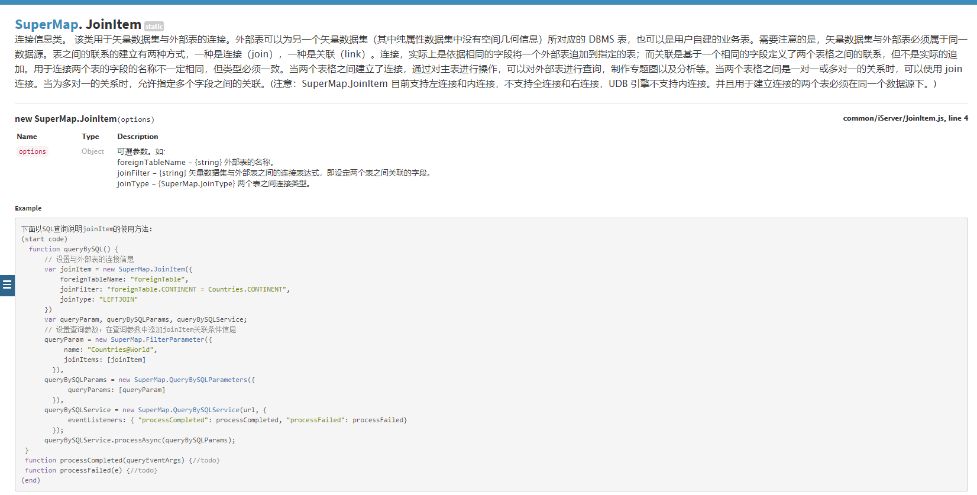Open the common/iServer/JoinItem.js source link
This screenshot has height=495, width=977.
894,118
